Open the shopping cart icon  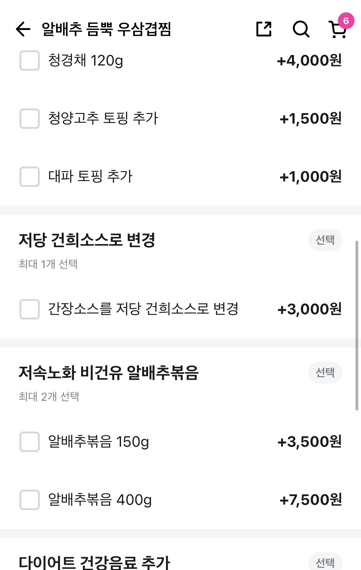(337, 31)
